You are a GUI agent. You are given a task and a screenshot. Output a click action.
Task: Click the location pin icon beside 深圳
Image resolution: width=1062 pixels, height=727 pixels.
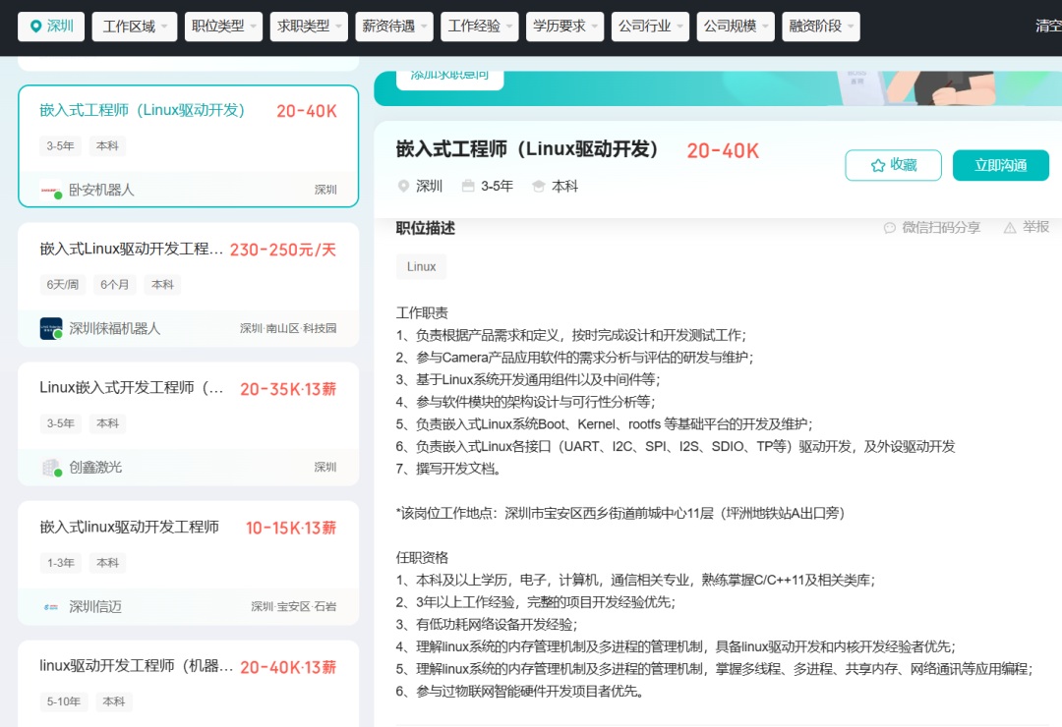pos(37,26)
